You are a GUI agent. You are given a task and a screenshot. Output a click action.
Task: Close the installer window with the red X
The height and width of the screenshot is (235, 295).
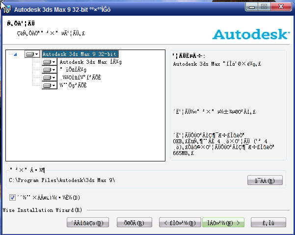pos(281,7)
